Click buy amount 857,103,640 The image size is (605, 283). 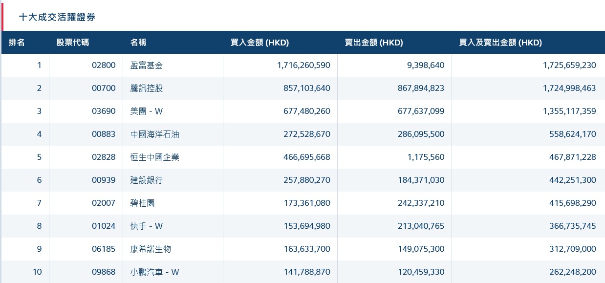point(307,88)
